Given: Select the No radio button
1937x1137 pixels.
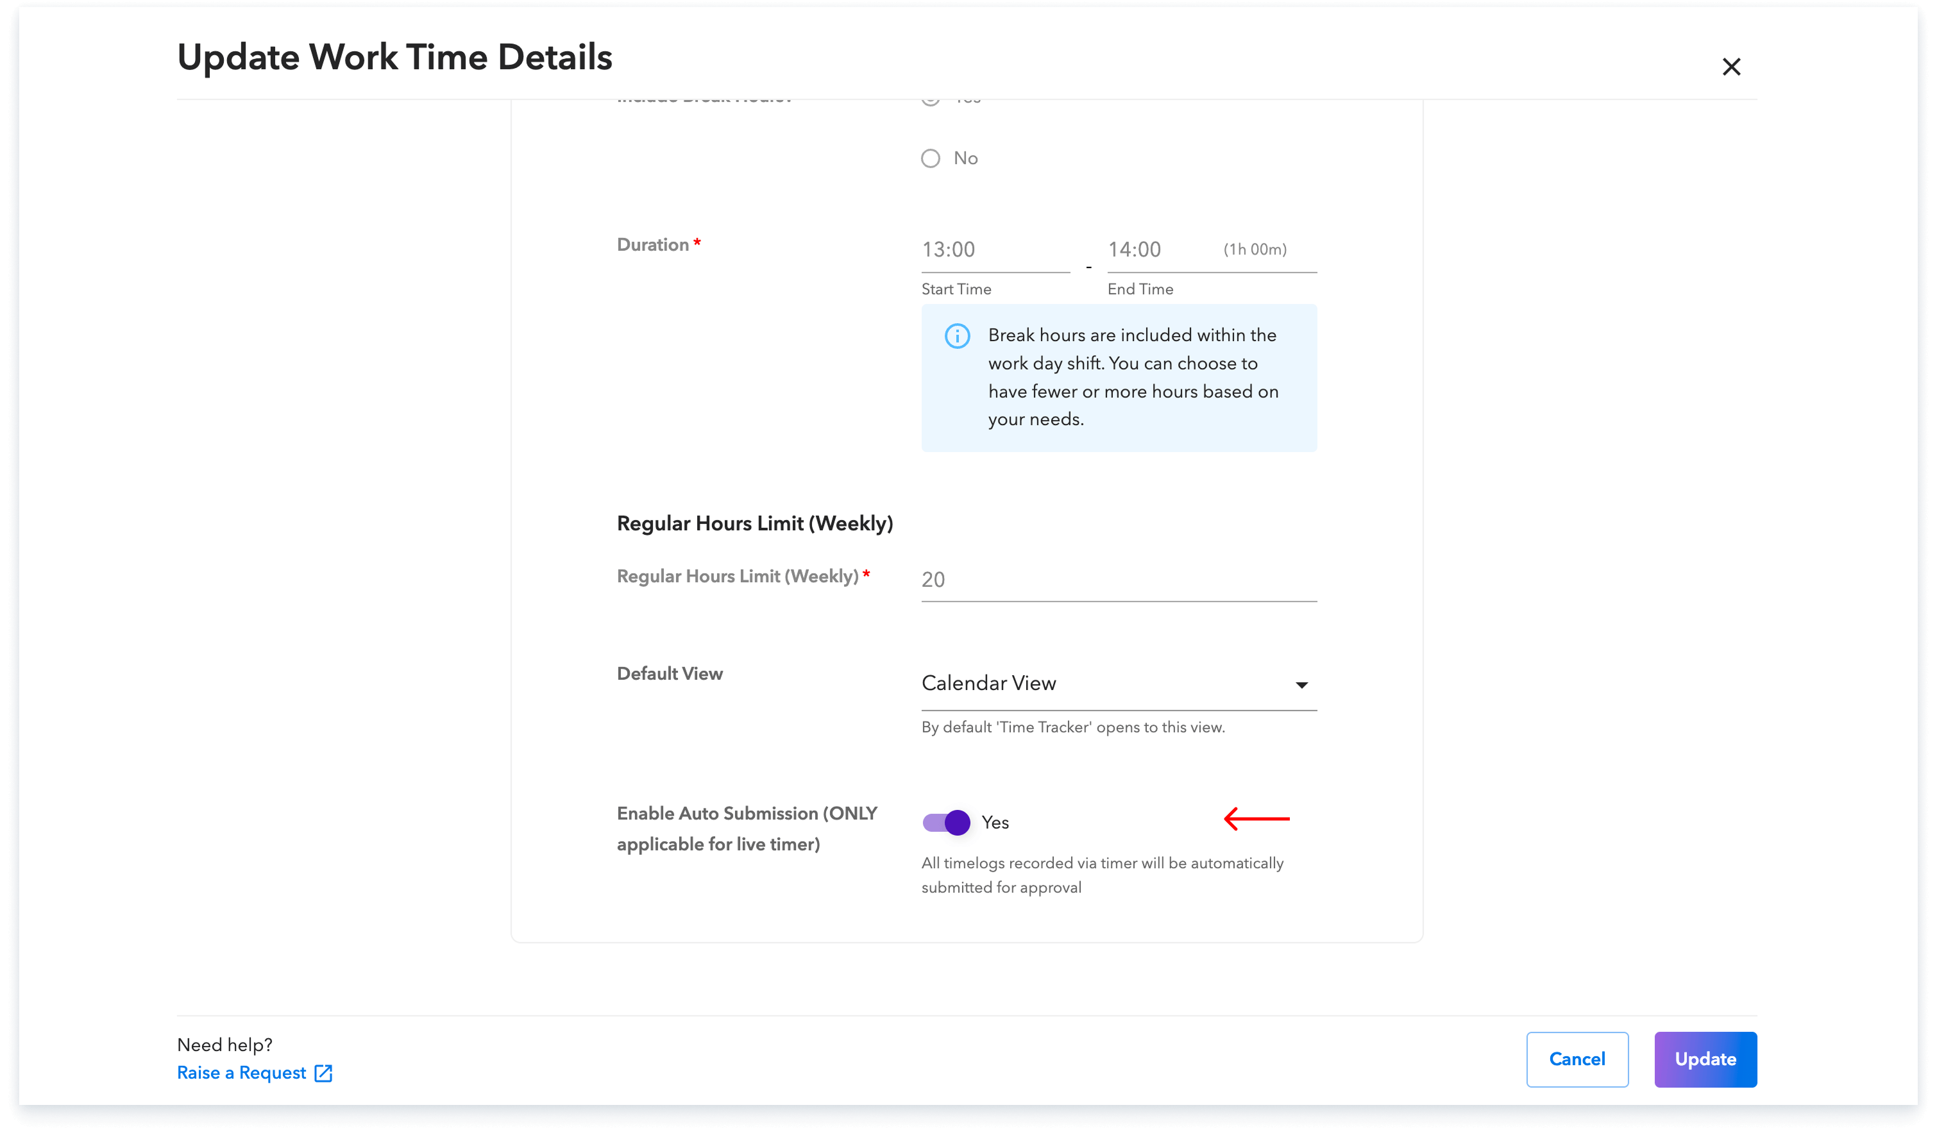Looking at the screenshot, I should point(931,158).
